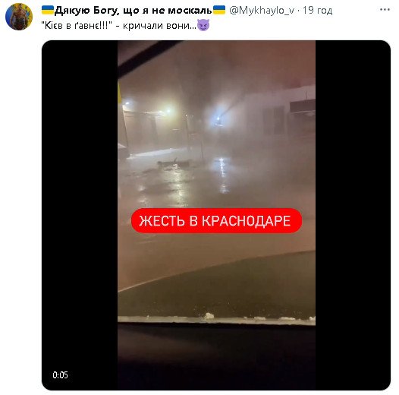Screen dimensions: 399x395
Task: Click the purple devil emoji in the tweet
Action: [x=203, y=25]
